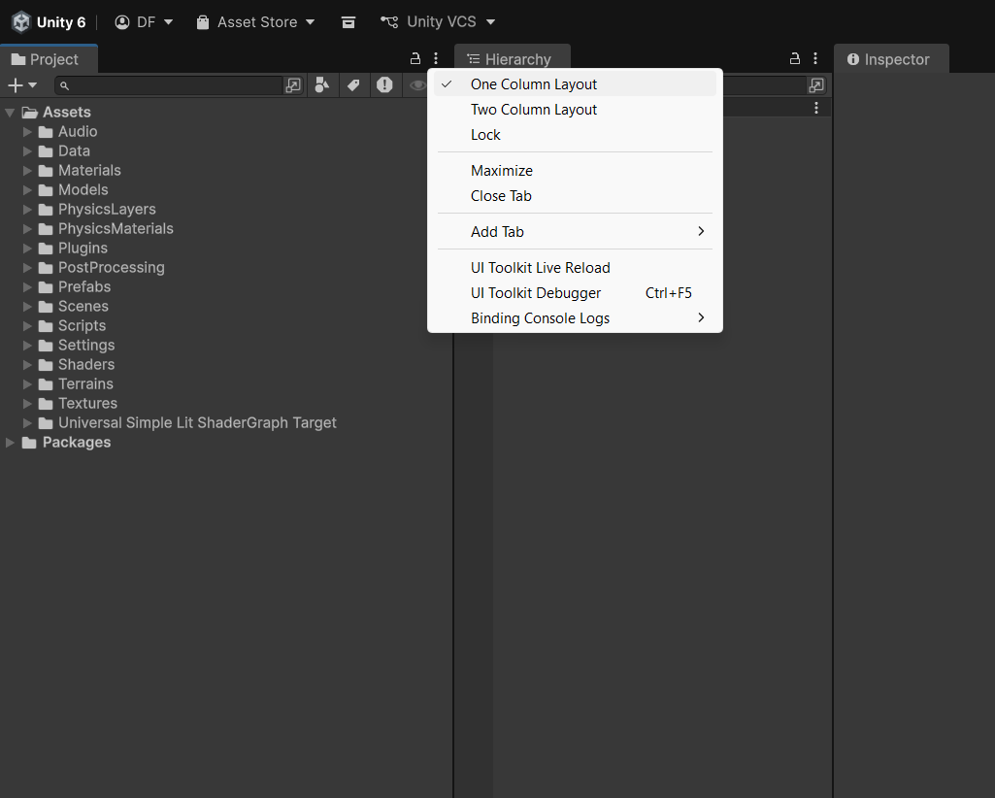The height and width of the screenshot is (798, 995).
Task: Click the Scripts folder icon
Action: 45,326
